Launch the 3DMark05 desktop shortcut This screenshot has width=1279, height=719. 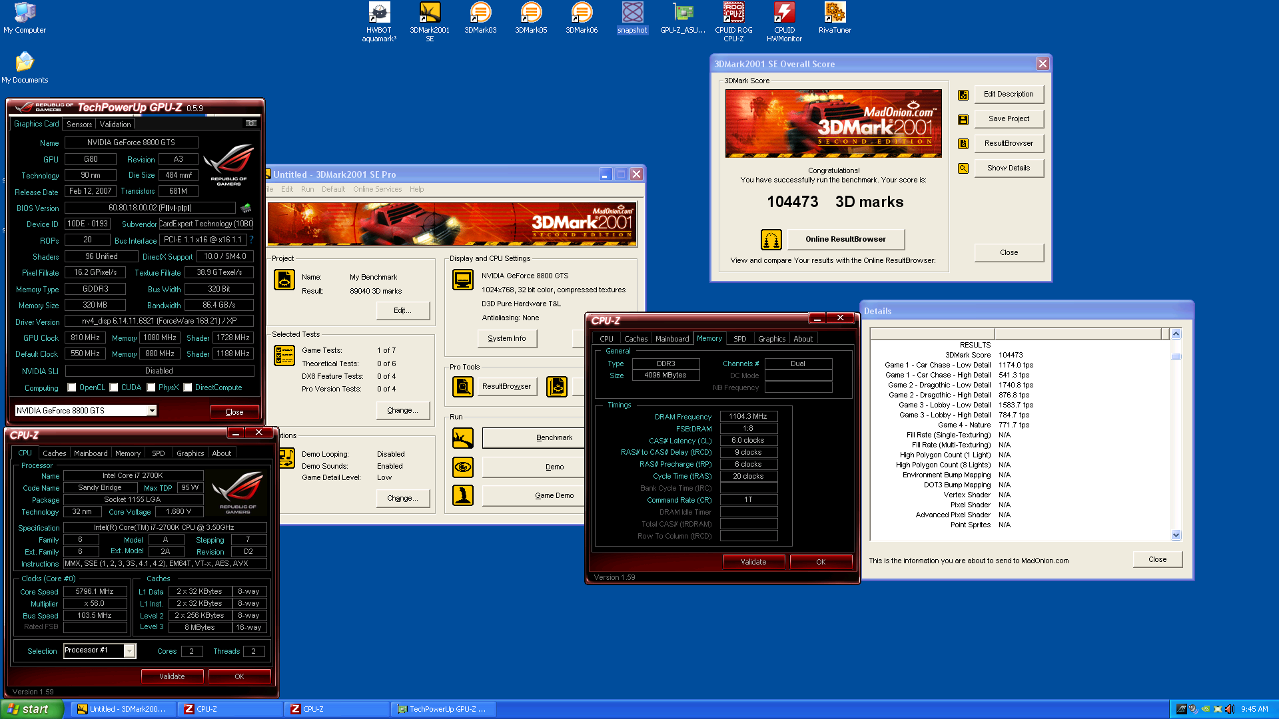[x=531, y=18]
